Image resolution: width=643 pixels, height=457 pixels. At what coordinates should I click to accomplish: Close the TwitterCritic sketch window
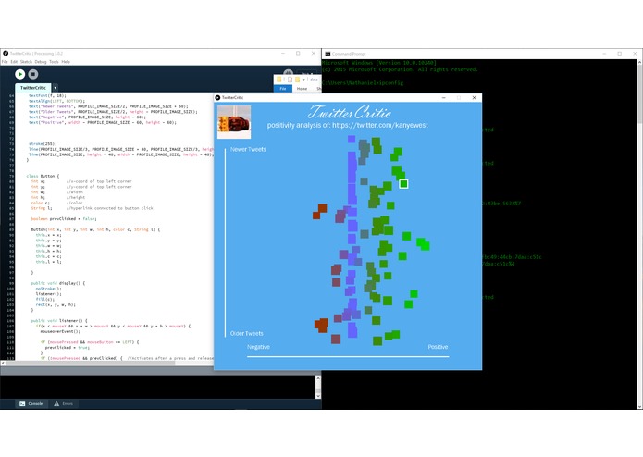(x=474, y=97)
